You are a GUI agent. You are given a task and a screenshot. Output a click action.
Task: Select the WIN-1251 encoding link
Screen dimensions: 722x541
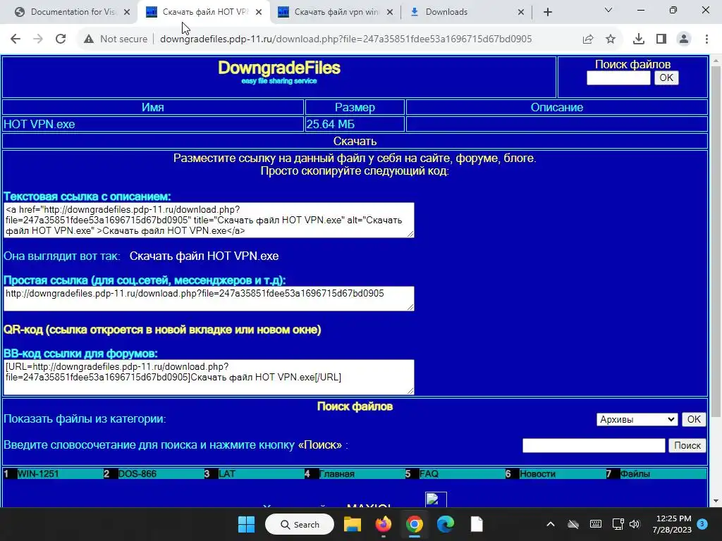[38, 474]
